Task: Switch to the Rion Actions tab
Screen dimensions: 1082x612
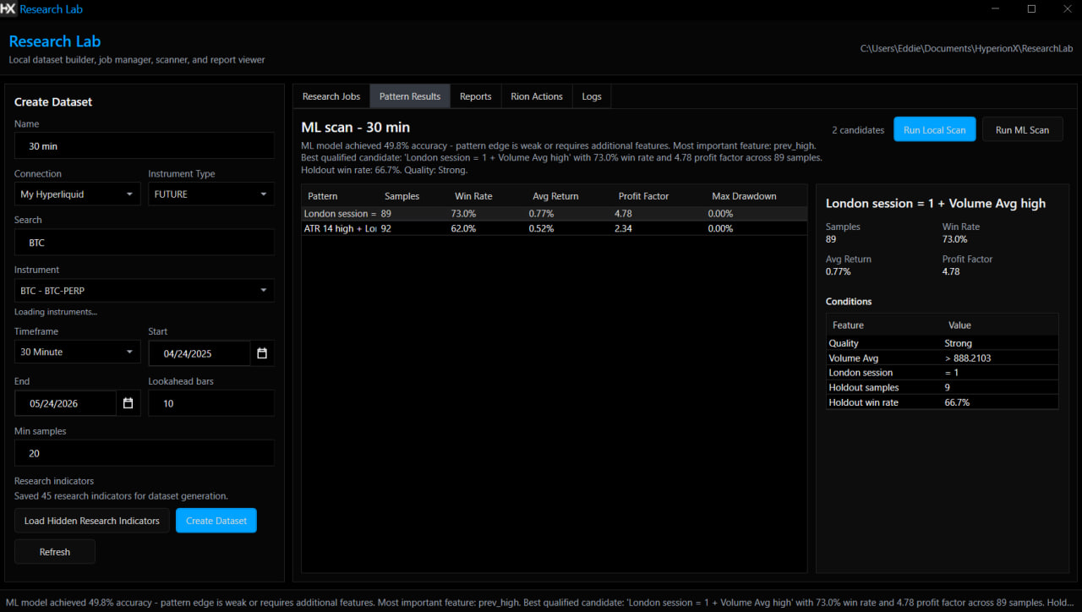Action: (537, 96)
